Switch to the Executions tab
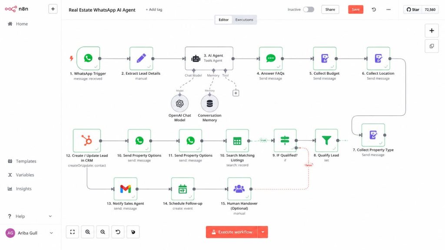The height and width of the screenshot is (250, 445). point(244,20)
